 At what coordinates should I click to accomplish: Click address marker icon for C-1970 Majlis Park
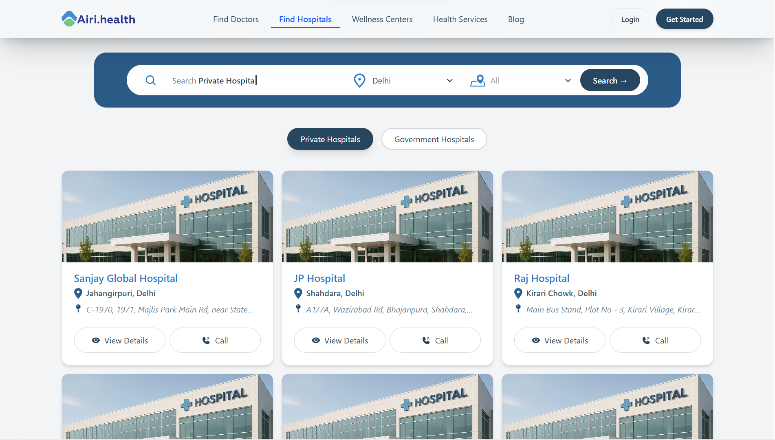click(x=78, y=309)
